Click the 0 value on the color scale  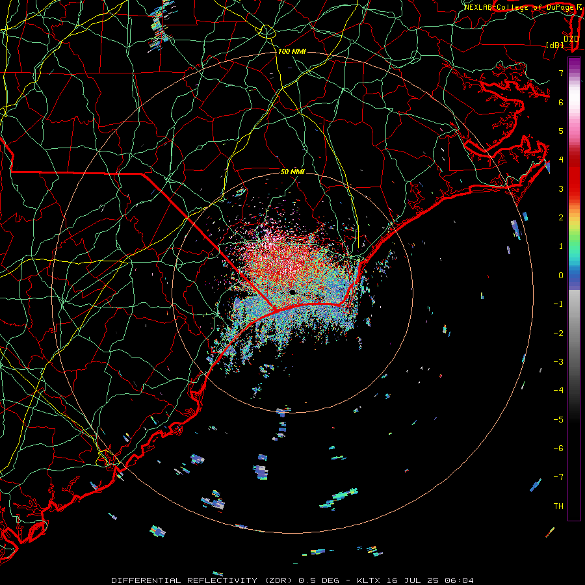561,276
